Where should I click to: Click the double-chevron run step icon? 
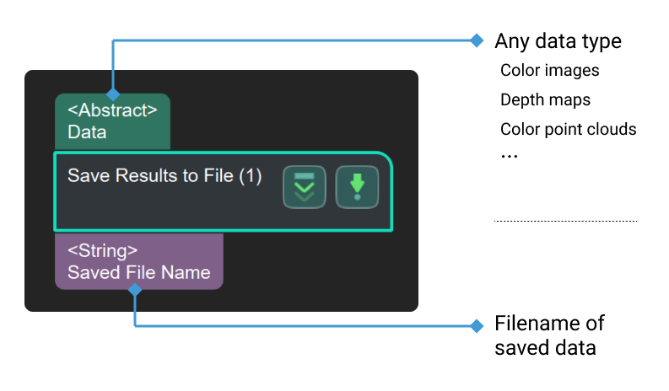tap(304, 187)
